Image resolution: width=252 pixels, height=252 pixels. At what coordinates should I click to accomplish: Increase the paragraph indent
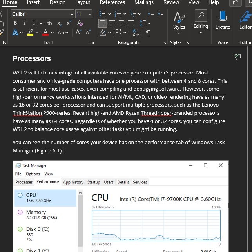pos(160,14)
